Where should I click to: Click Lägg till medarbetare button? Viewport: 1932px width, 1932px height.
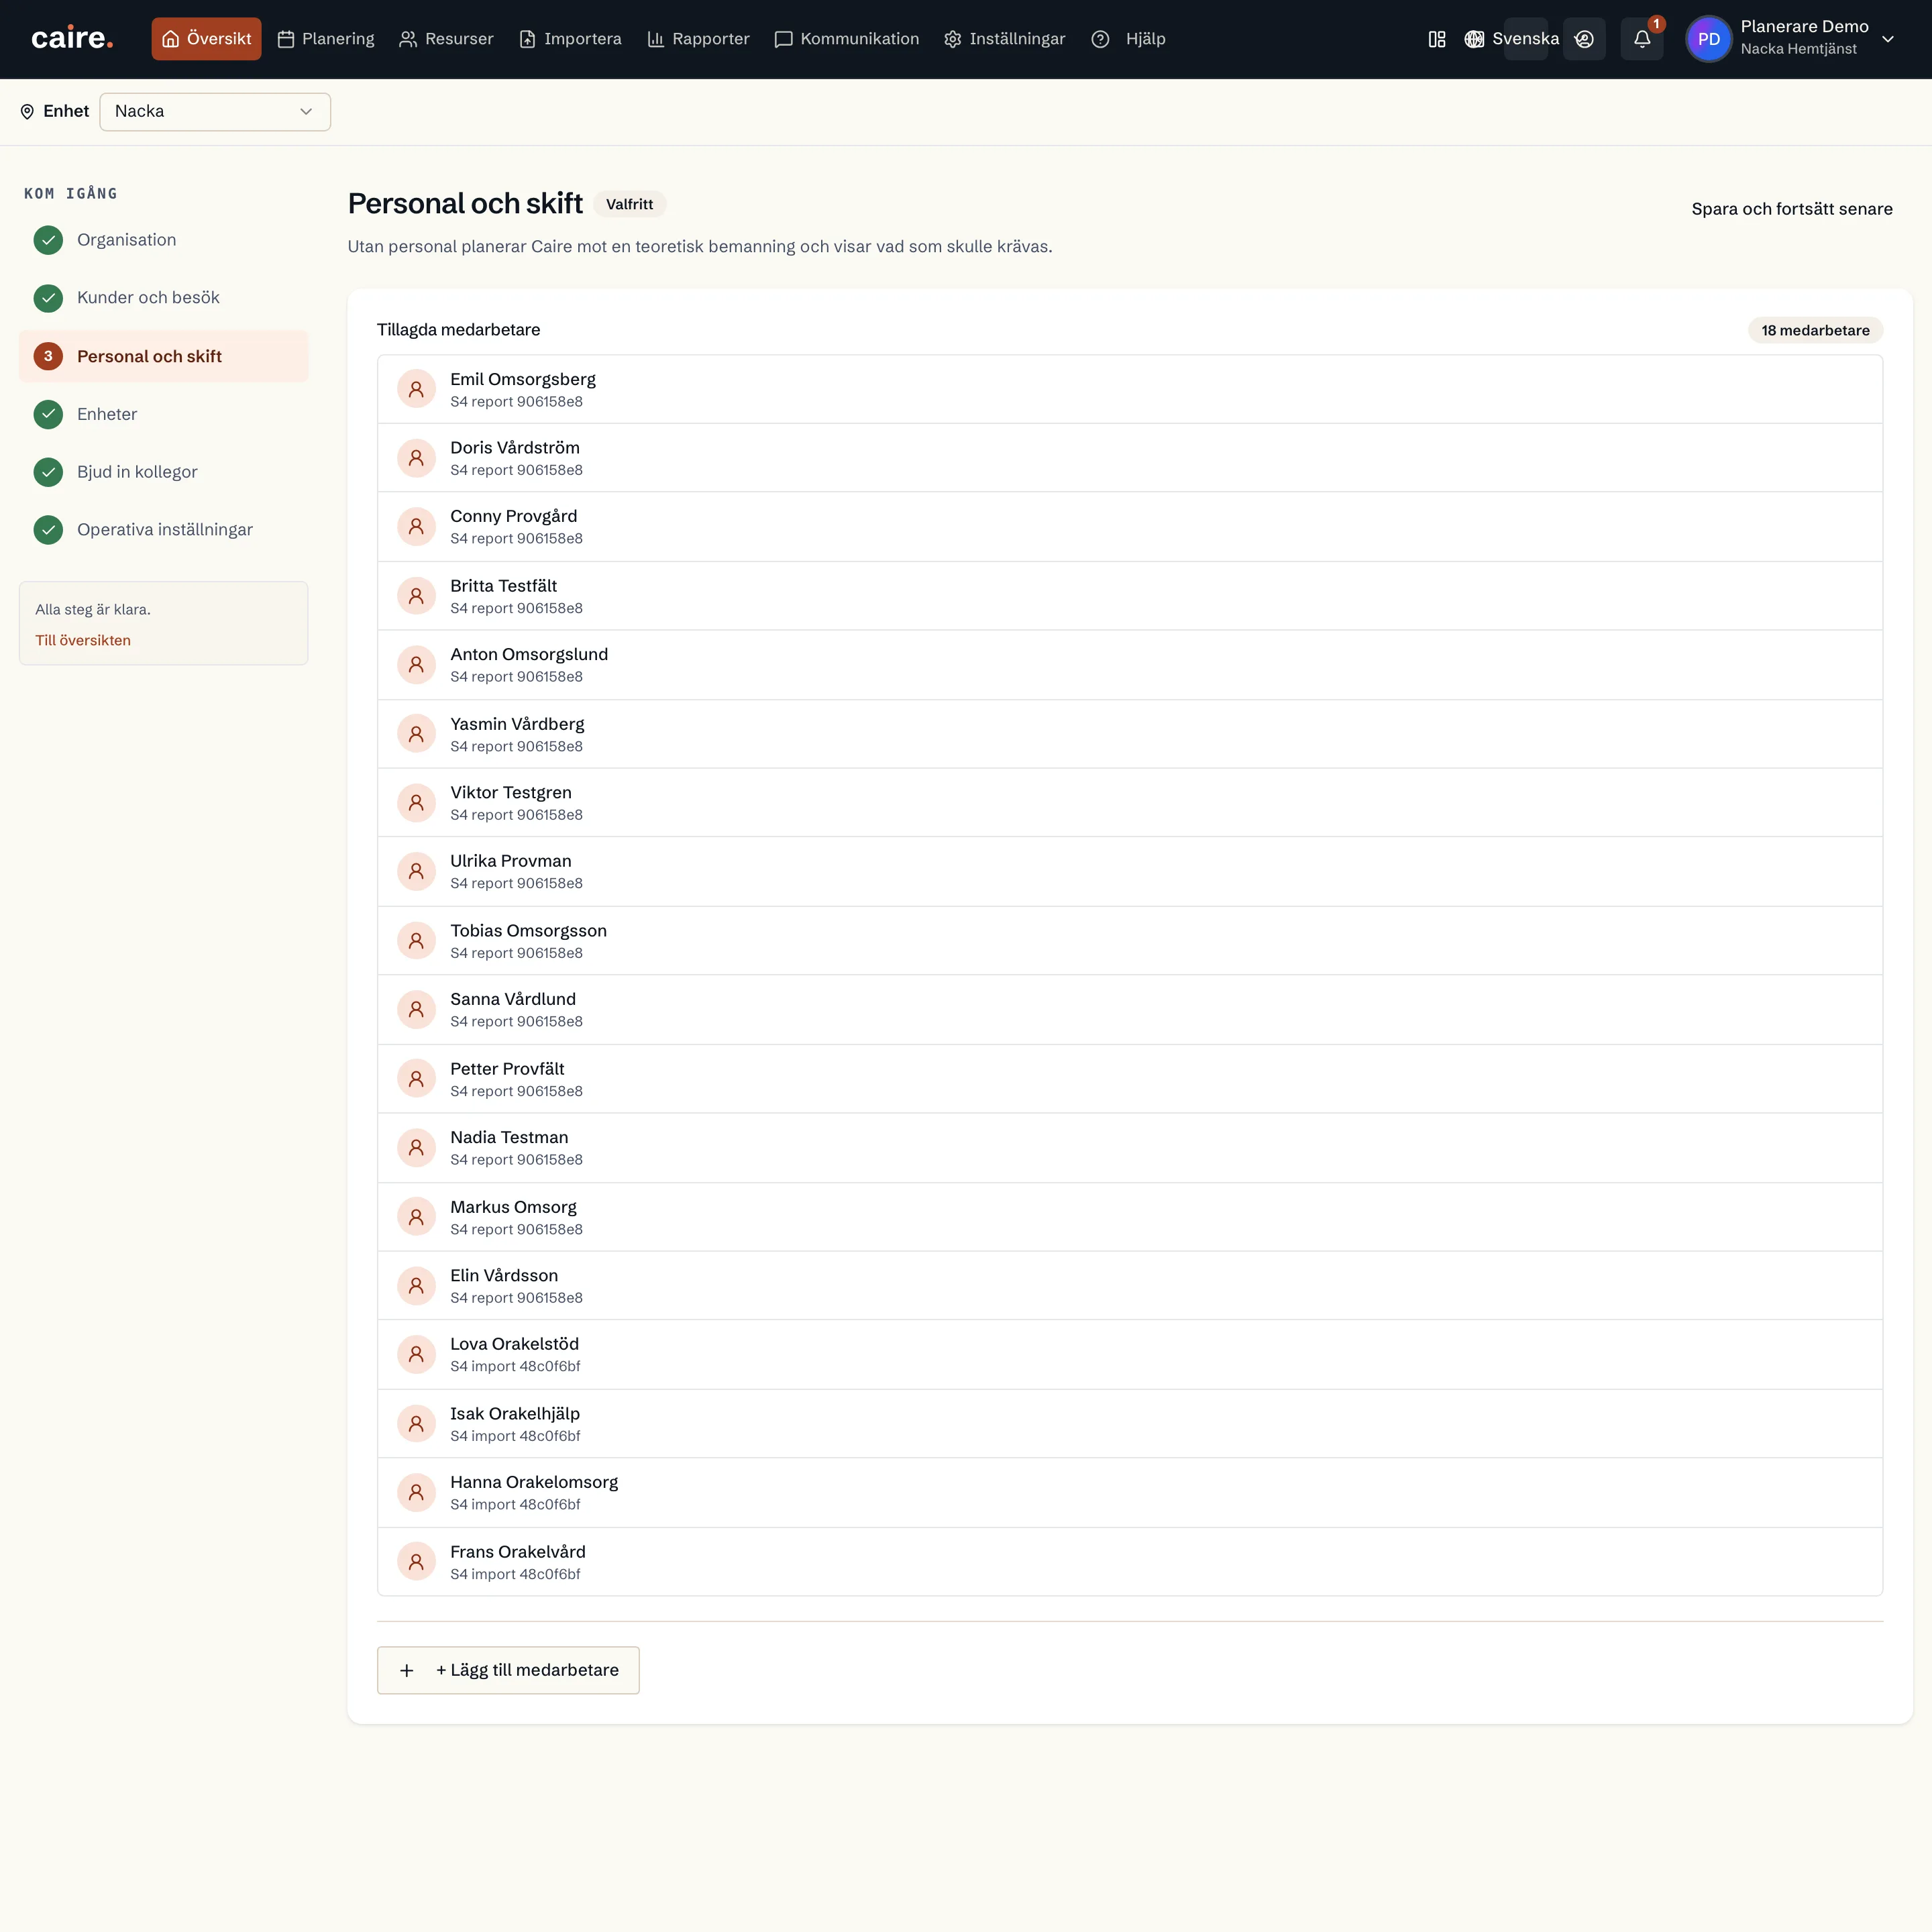click(508, 1670)
